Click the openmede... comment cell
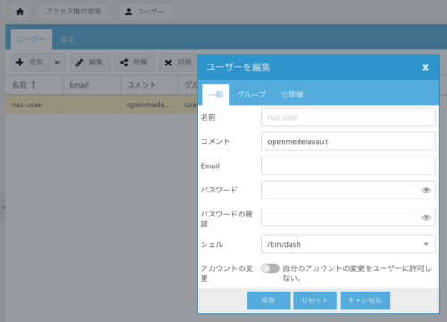Image resolution: width=447 pixels, height=322 pixels. (x=148, y=105)
